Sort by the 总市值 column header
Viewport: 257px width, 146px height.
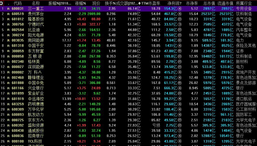pyautogui.click(x=209, y=3)
